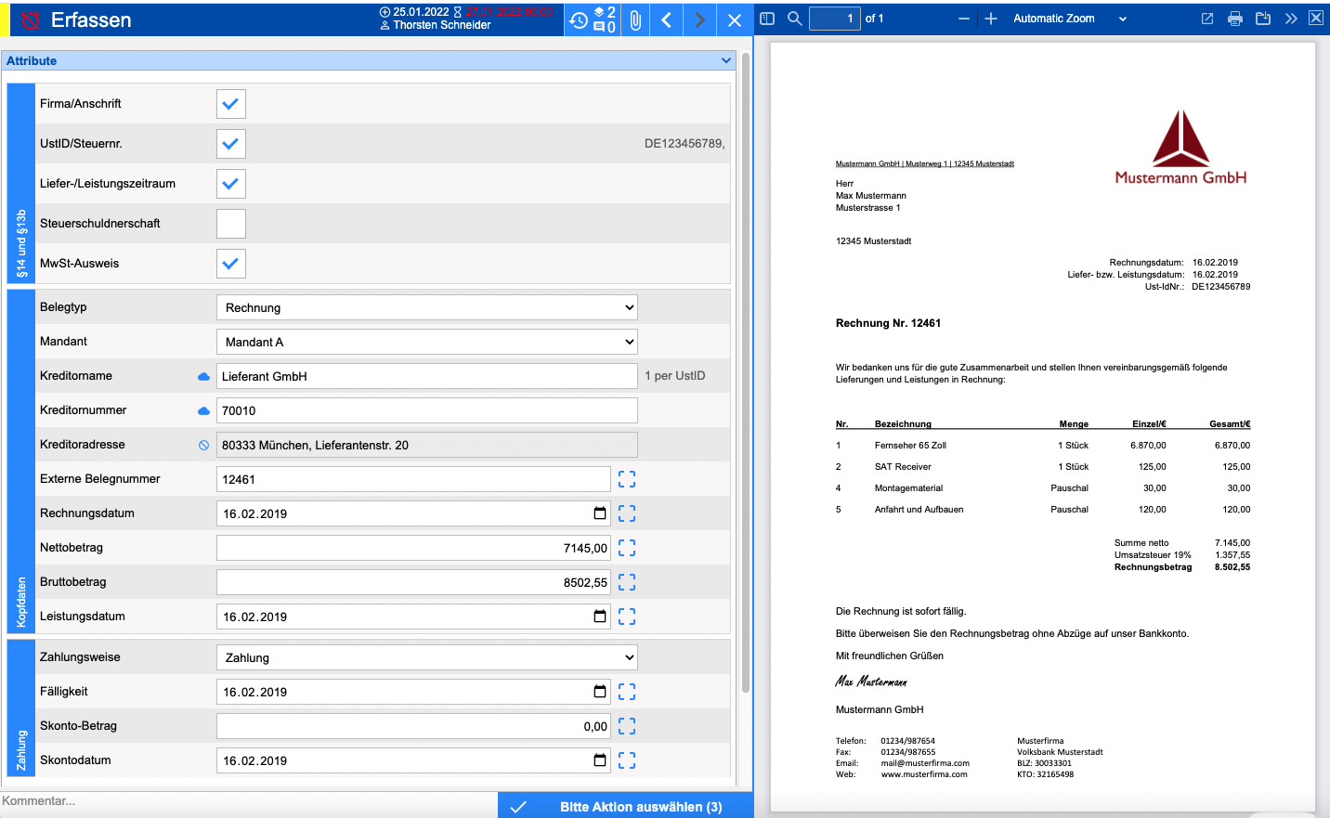Click the PDF page number field
The width and height of the screenshot is (1330, 818).
click(x=834, y=19)
